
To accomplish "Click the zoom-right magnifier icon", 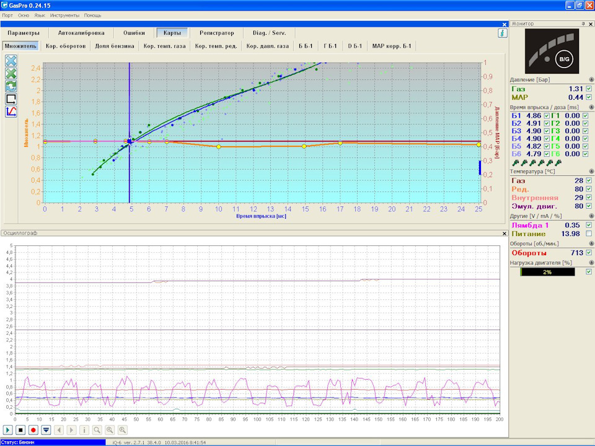I will click(x=122, y=430).
